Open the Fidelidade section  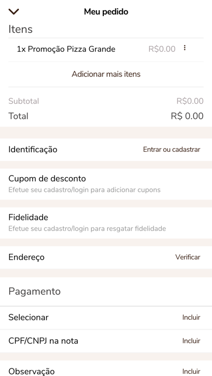pyautogui.click(x=106, y=223)
